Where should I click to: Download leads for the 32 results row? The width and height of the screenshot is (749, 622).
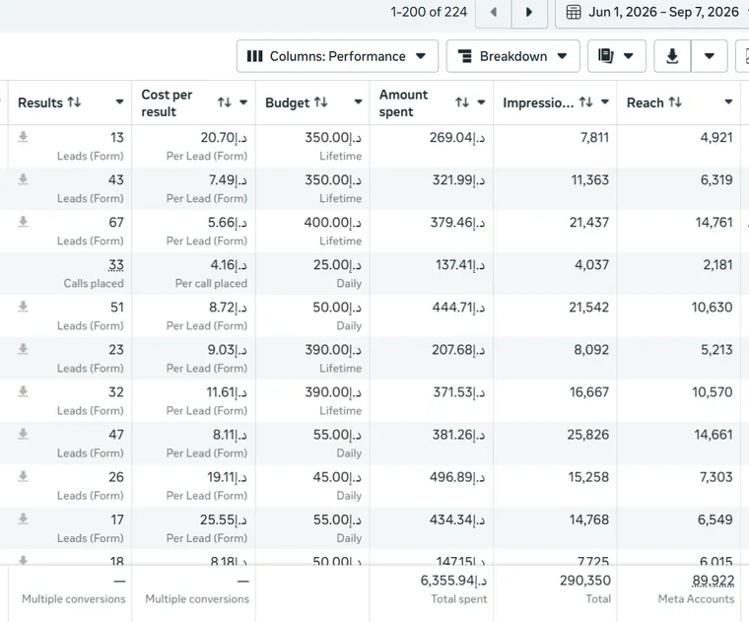tap(23, 392)
